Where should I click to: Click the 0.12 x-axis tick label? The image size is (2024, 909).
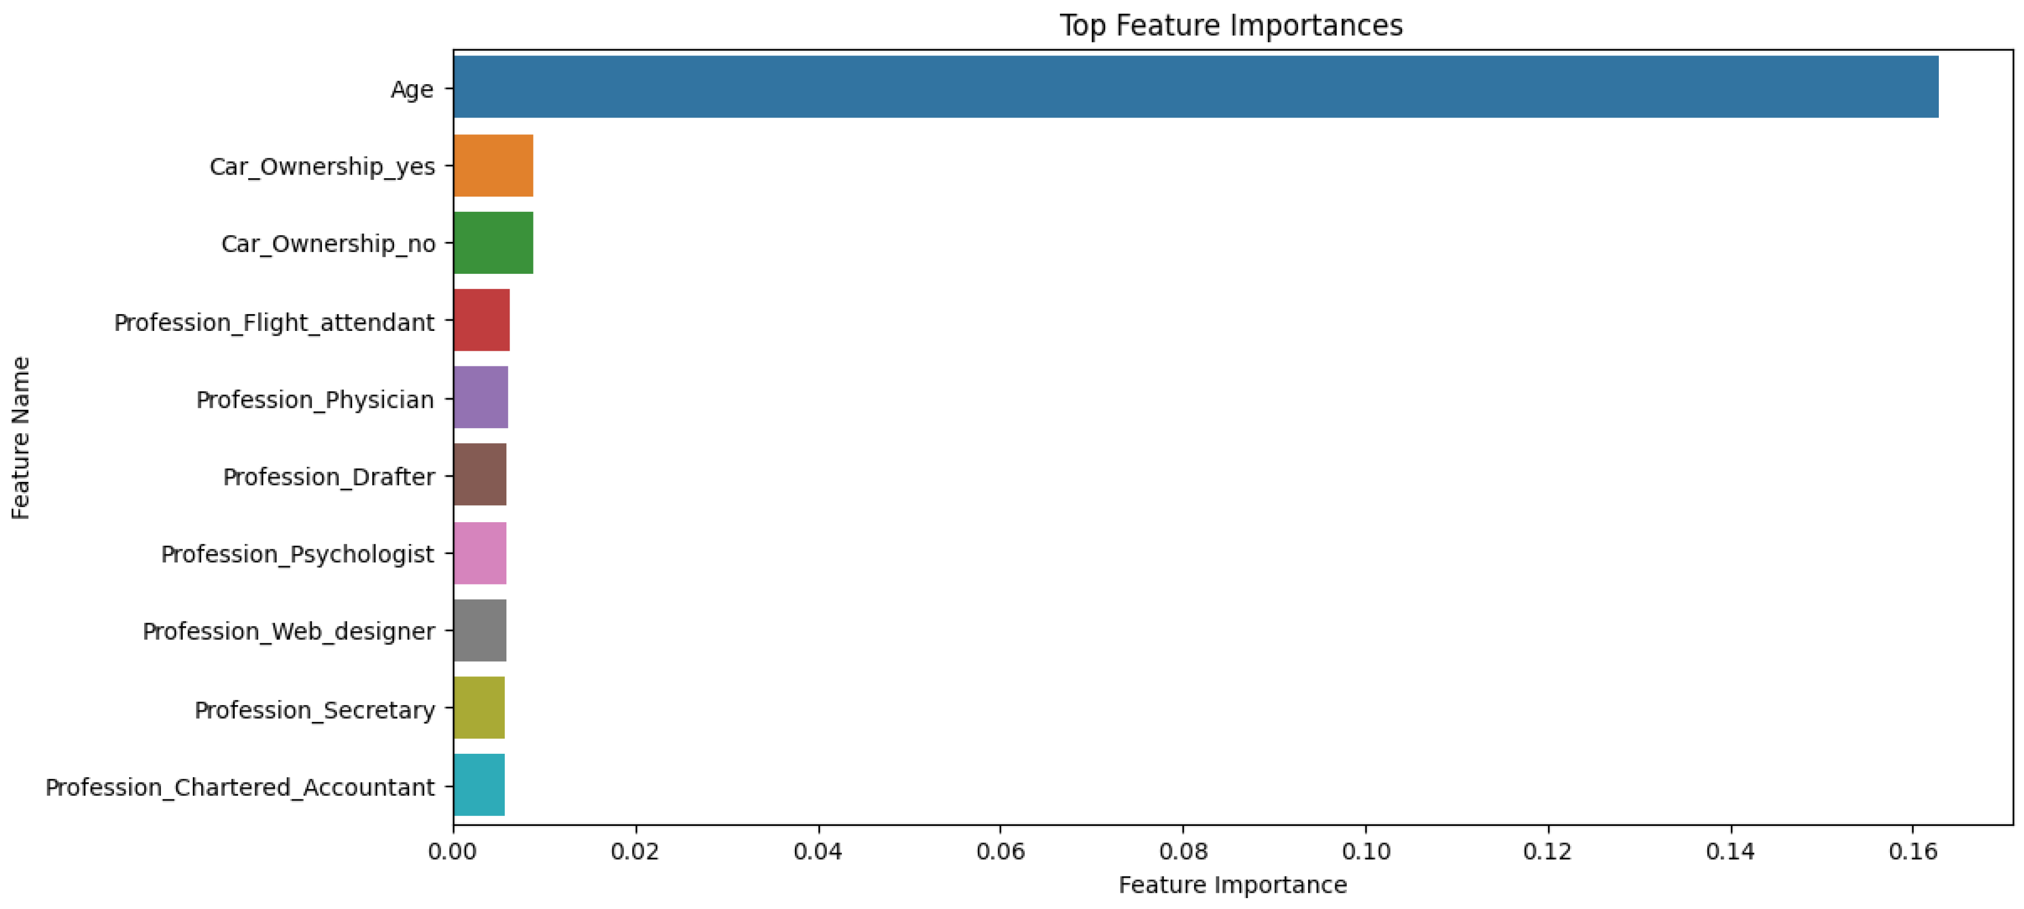[1547, 852]
